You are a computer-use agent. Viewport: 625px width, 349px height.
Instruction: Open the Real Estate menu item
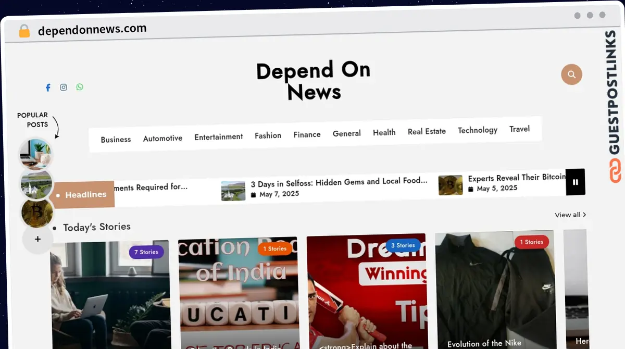427,131
